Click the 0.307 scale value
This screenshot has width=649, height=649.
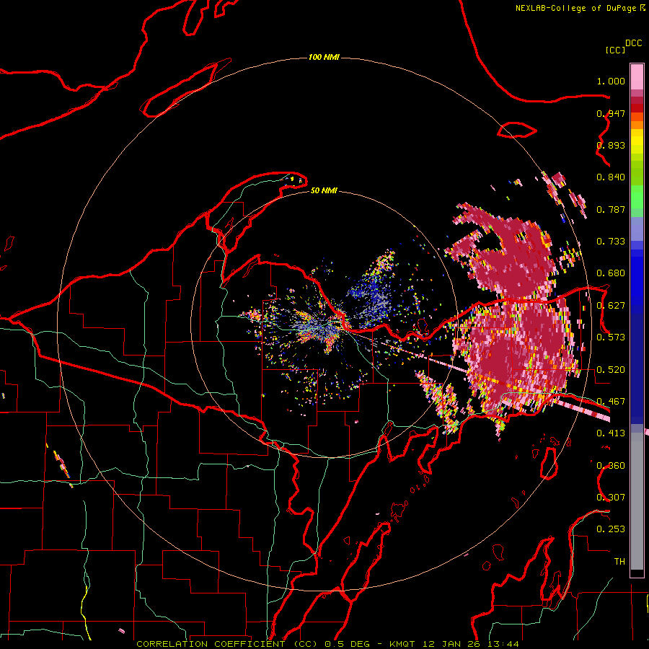[611, 498]
